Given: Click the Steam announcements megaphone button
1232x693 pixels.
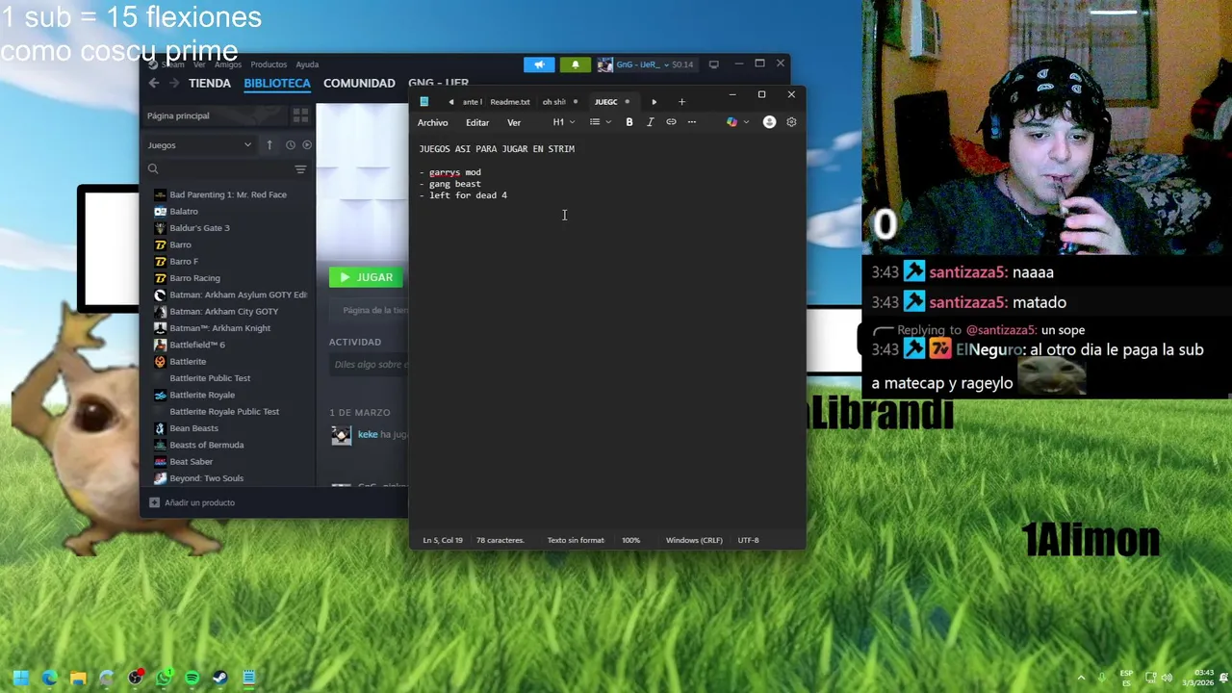Looking at the screenshot, I should (539, 64).
